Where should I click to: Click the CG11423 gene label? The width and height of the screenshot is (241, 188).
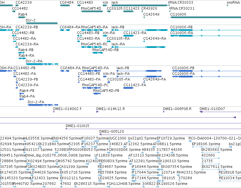pyautogui.click(x=131, y=8)
